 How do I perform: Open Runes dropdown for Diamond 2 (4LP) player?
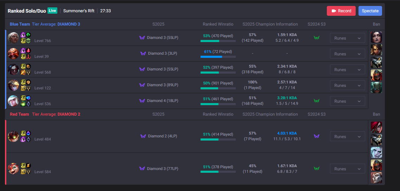point(348,136)
